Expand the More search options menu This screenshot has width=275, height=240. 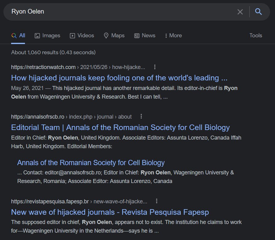174,36
